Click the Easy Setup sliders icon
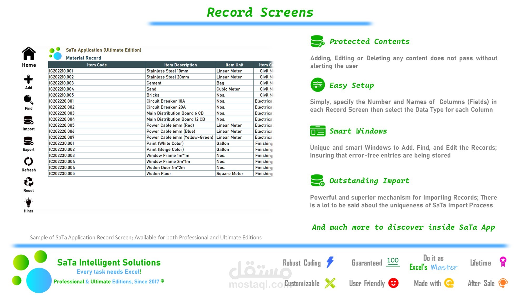The height and width of the screenshot is (296, 521). (x=318, y=85)
